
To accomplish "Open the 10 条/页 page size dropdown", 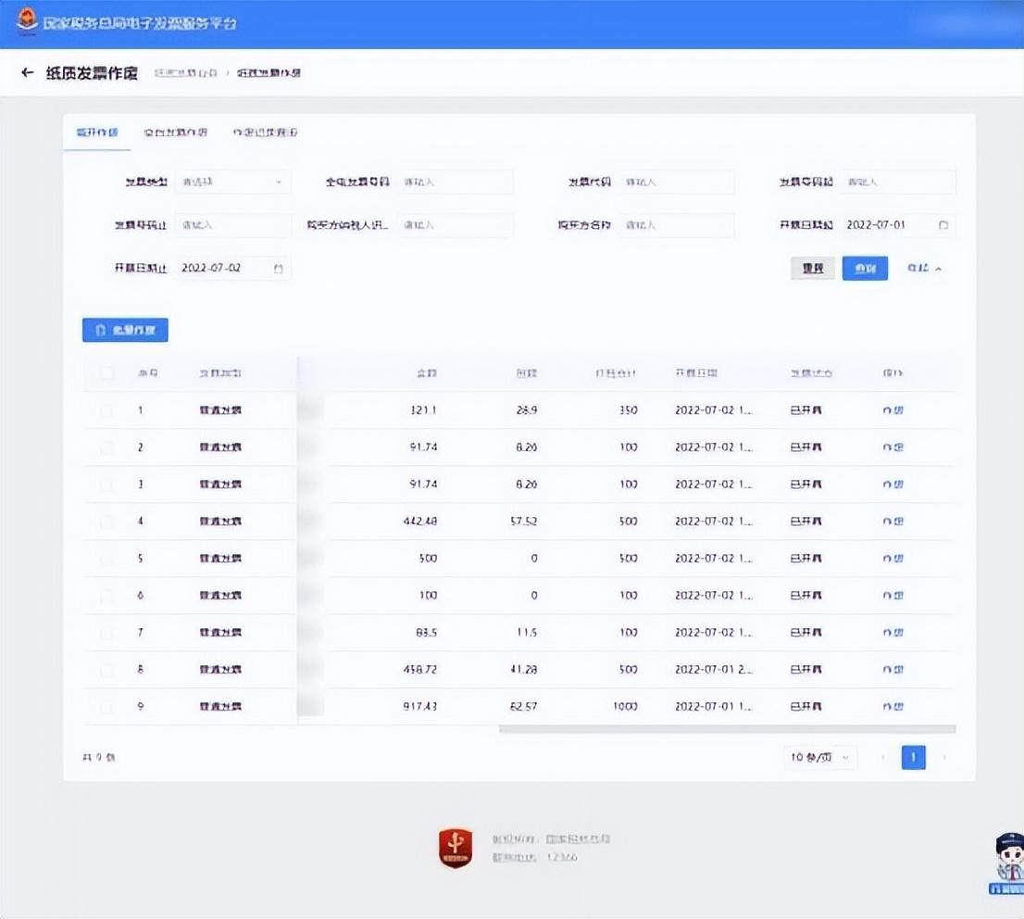I will click(819, 758).
